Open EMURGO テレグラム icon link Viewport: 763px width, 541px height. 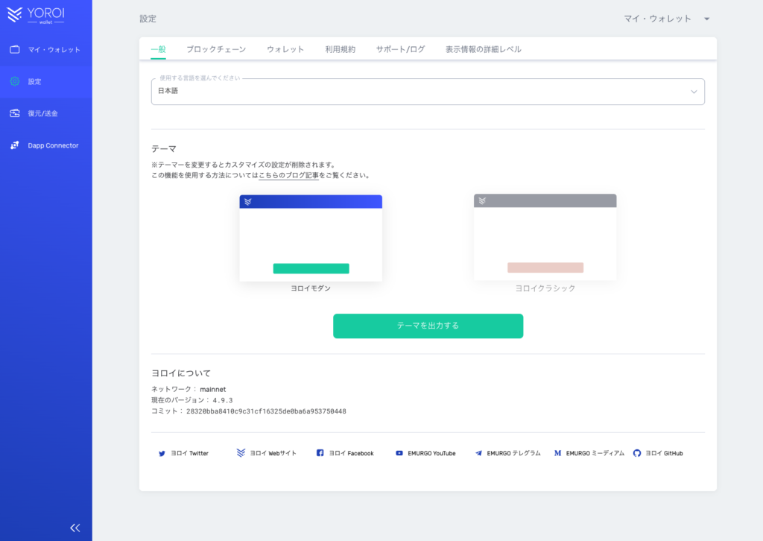pyautogui.click(x=478, y=453)
